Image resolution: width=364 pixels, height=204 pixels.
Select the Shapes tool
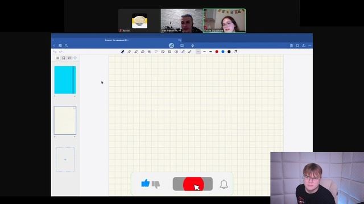[x=150, y=52]
